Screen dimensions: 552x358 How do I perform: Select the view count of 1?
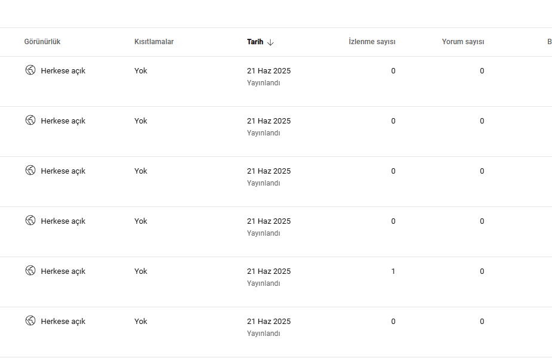click(393, 271)
